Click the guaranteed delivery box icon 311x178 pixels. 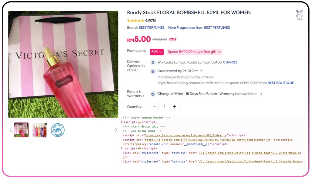coord(153,71)
